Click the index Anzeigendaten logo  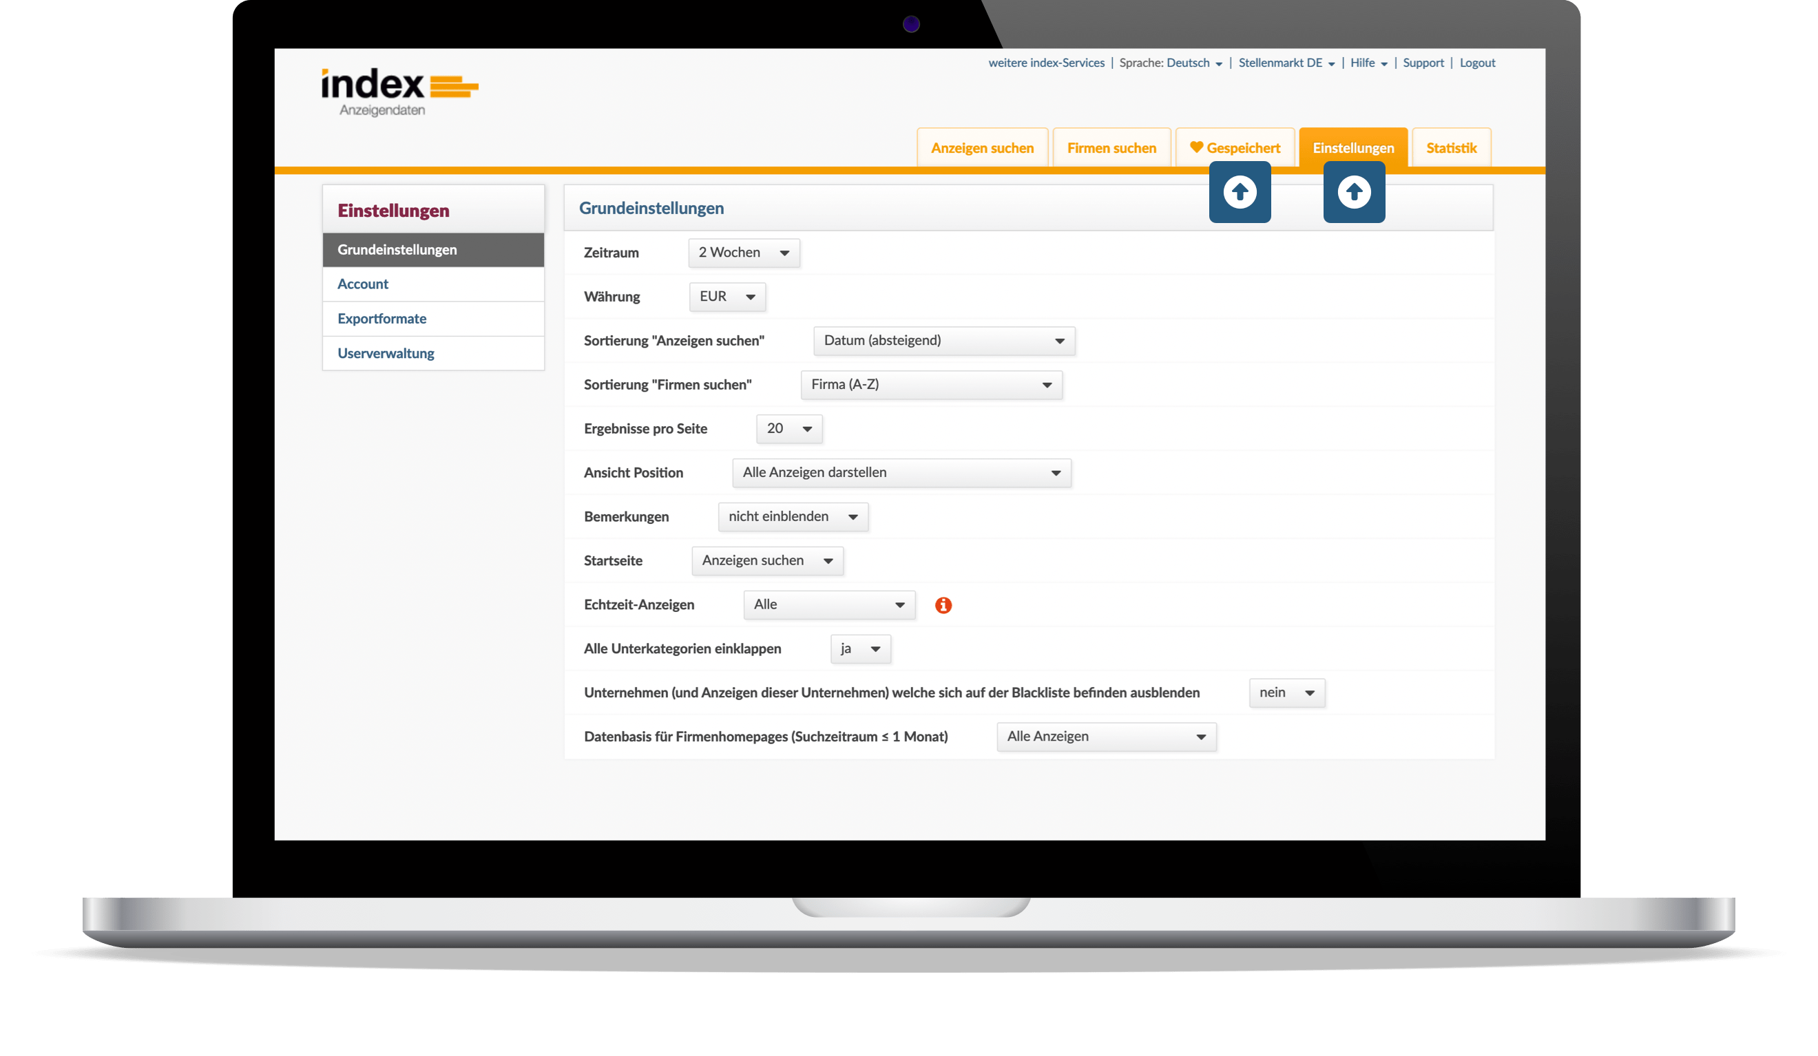[x=399, y=92]
